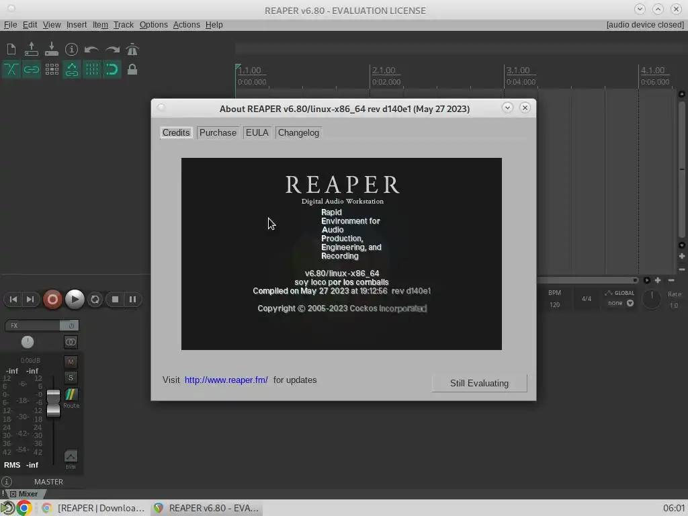Click the Still Evaluating button
This screenshot has width=688, height=516.
coord(479,383)
